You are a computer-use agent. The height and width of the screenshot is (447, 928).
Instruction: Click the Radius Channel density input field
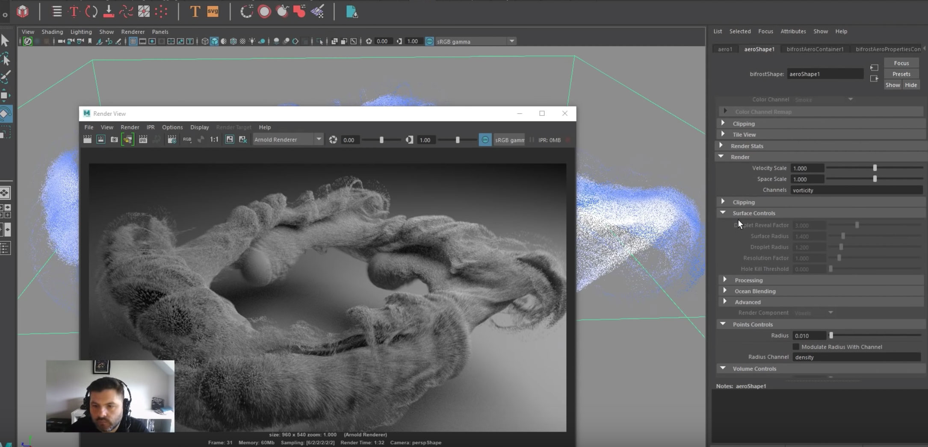click(x=855, y=357)
